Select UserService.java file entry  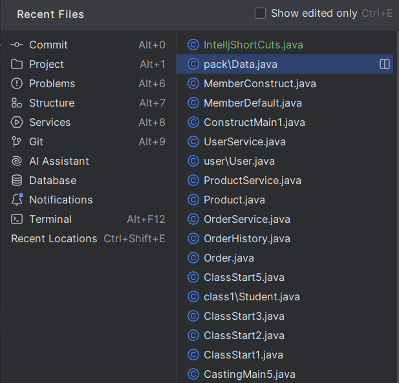click(285, 141)
